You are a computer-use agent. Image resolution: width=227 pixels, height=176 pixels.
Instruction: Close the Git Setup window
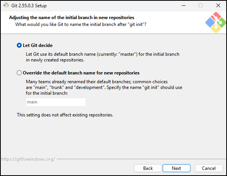[x=218, y=5]
